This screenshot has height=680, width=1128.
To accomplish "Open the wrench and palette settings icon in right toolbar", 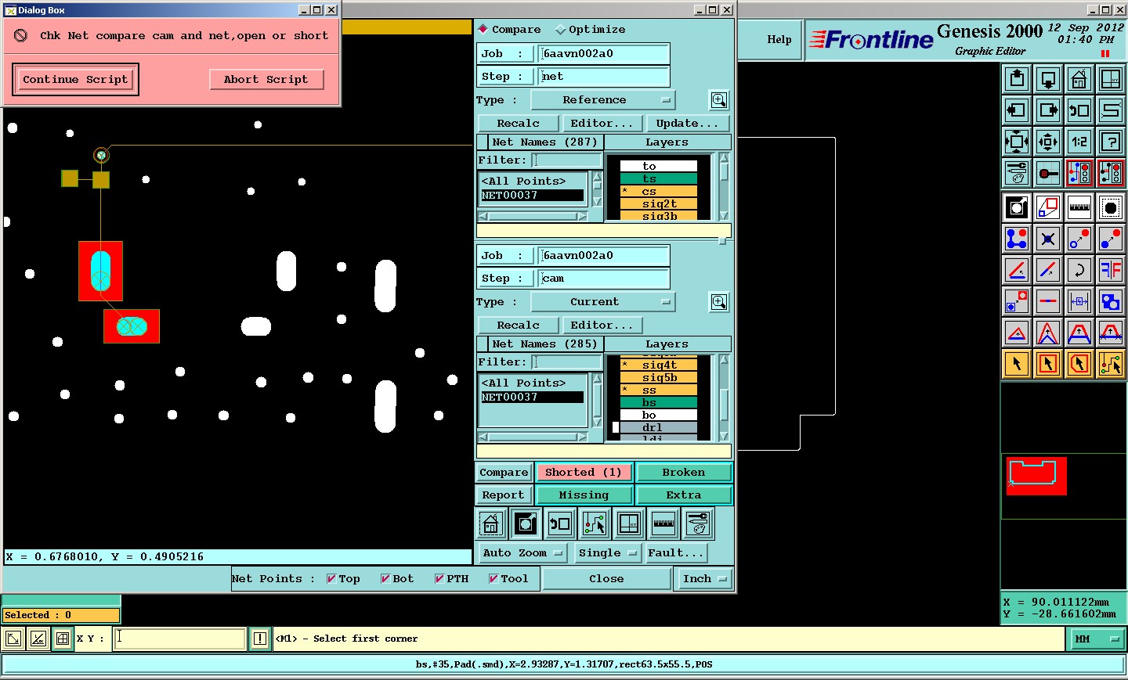I will [x=1017, y=173].
